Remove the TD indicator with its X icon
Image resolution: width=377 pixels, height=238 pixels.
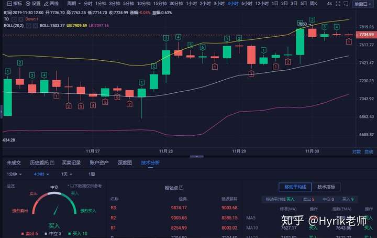click(20, 19)
